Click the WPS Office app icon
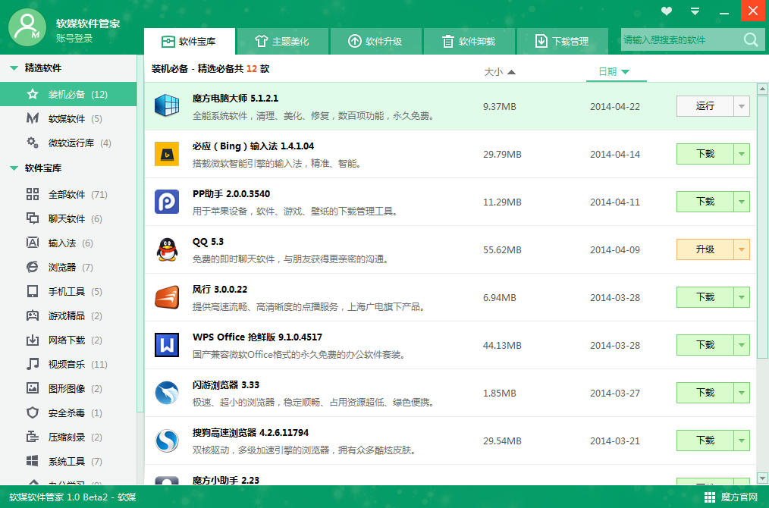Image resolution: width=769 pixels, height=508 pixels. click(x=167, y=345)
